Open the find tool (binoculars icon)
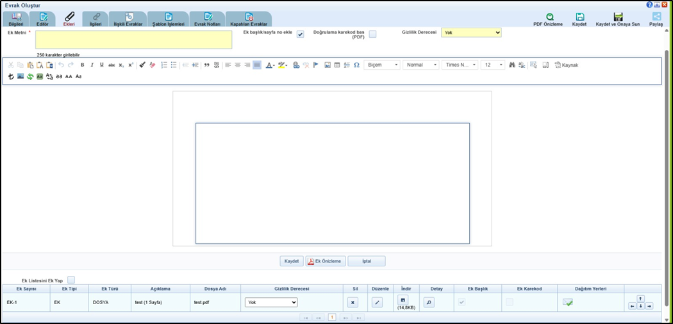This screenshot has height=324, width=673. coord(512,65)
